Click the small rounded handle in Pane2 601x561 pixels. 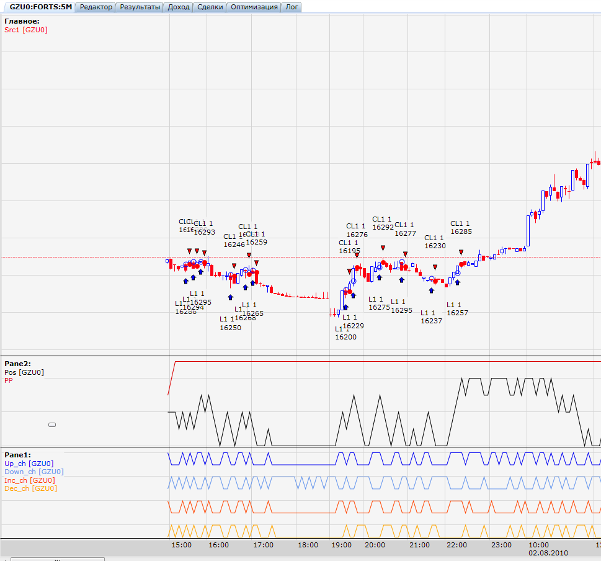pyautogui.click(x=52, y=425)
